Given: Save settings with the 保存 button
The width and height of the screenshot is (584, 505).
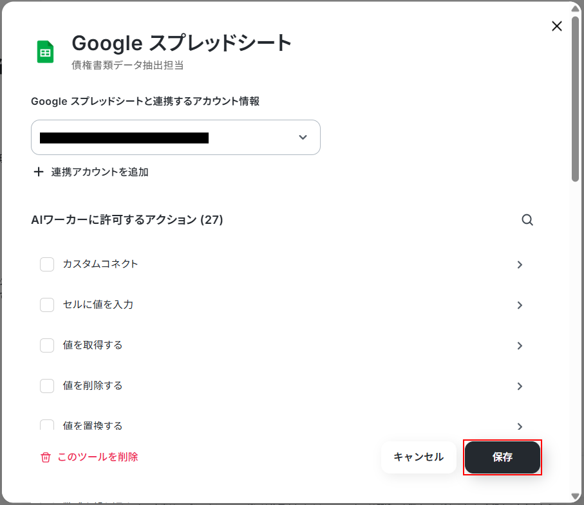Looking at the screenshot, I should 502,457.
